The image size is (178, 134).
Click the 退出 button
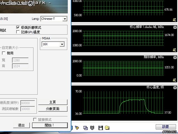(21, 125)
